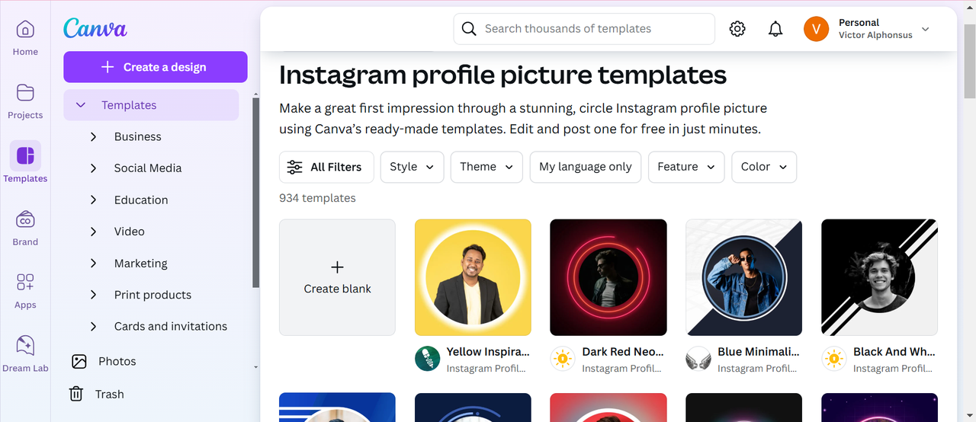Screen dimensions: 976x422
Task: Collapse the Templates section
Action: [x=81, y=105]
